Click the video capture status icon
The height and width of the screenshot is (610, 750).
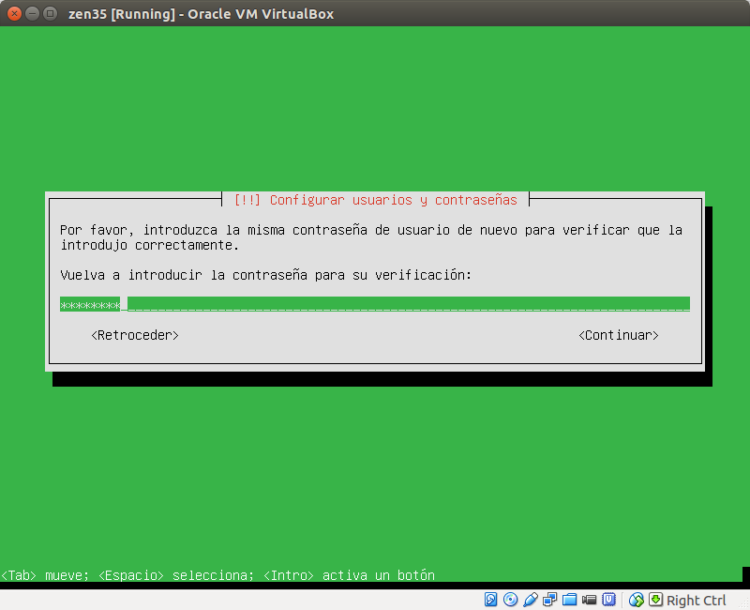(x=589, y=600)
